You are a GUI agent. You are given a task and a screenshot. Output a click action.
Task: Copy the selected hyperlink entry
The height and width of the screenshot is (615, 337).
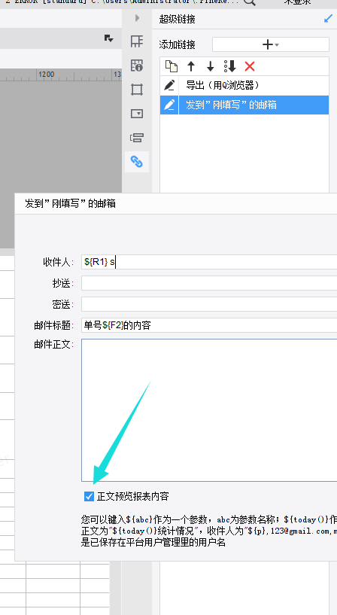pyautogui.click(x=172, y=66)
